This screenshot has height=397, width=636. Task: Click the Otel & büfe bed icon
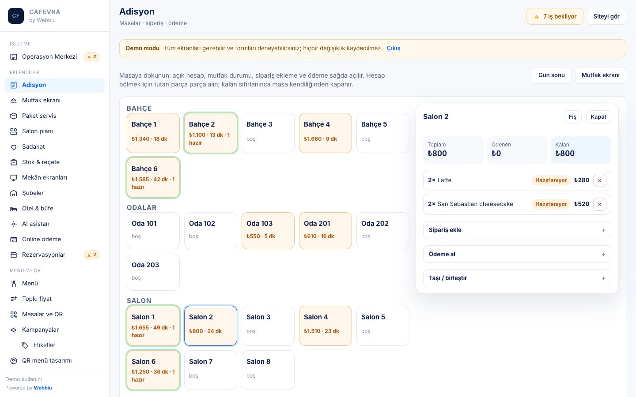pos(14,209)
